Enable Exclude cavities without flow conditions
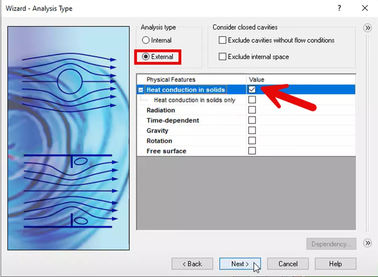 point(222,40)
